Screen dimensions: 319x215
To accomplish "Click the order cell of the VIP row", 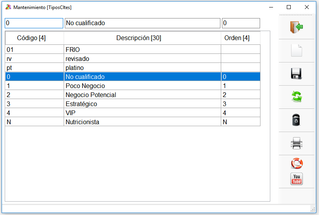I will coord(240,113).
